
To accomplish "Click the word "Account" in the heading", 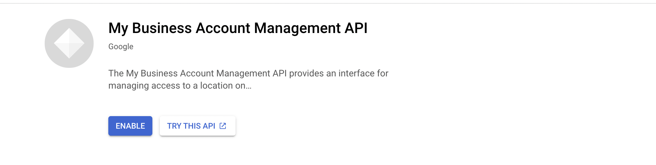I will tap(223, 28).
